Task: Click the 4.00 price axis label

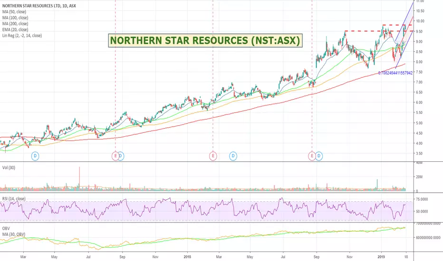Action: coord(419,143)
